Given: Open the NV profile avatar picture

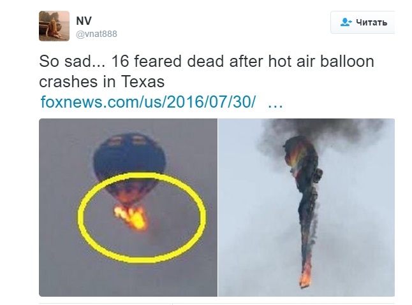Looking at the screenshot, I should [54, 26].
